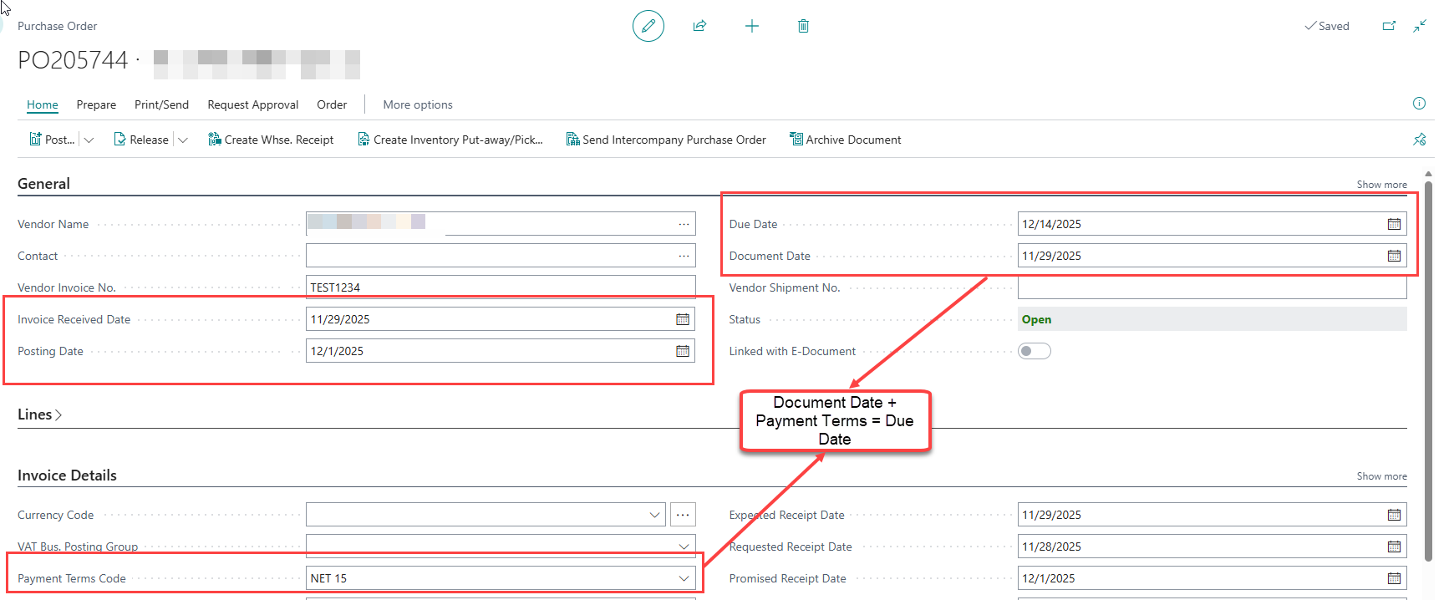Expand the Lines section
Screen dimensions: 1449x600
[40, 414]
